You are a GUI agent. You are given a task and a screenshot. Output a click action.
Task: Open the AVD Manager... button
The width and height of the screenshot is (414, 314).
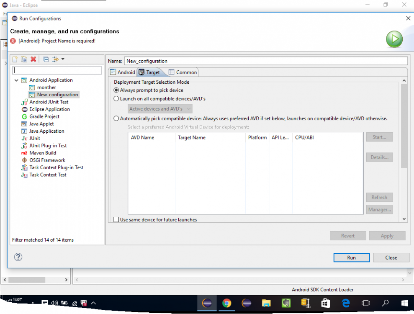(379, 209)
